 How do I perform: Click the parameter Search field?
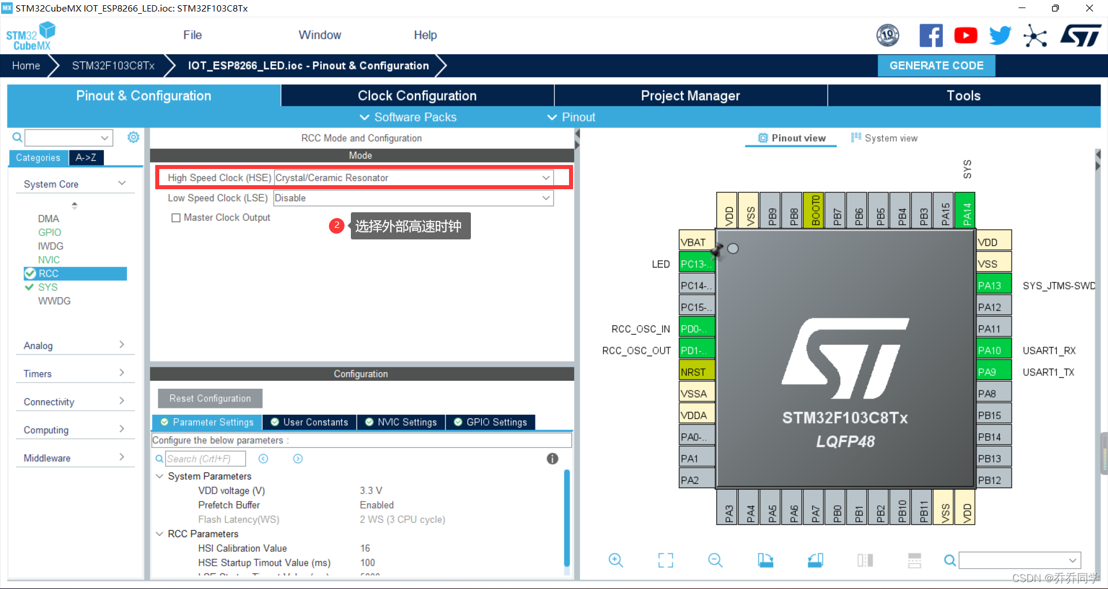205,459
